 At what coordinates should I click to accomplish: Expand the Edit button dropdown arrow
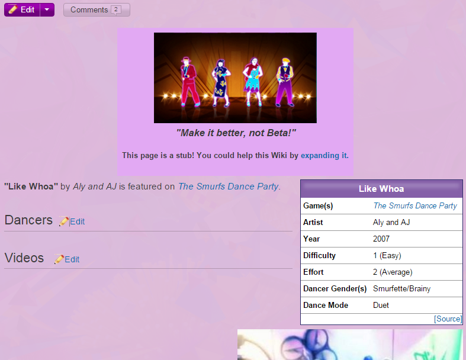pyautogui.click(x=47, y=9)
